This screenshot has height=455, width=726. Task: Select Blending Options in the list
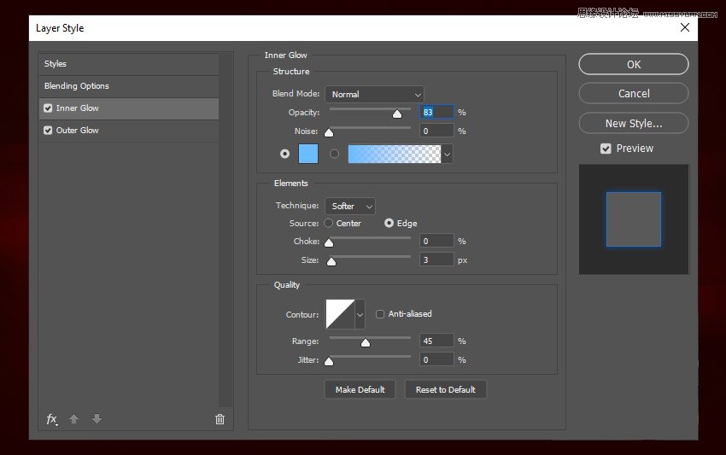(77, 86)
